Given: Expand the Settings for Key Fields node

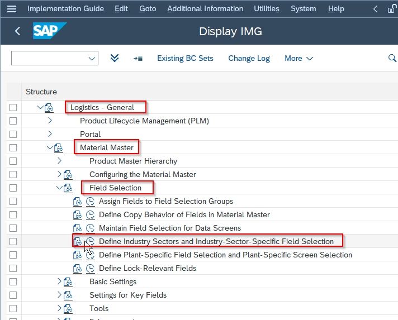Looking at the screenshot, I should [59, 295].
